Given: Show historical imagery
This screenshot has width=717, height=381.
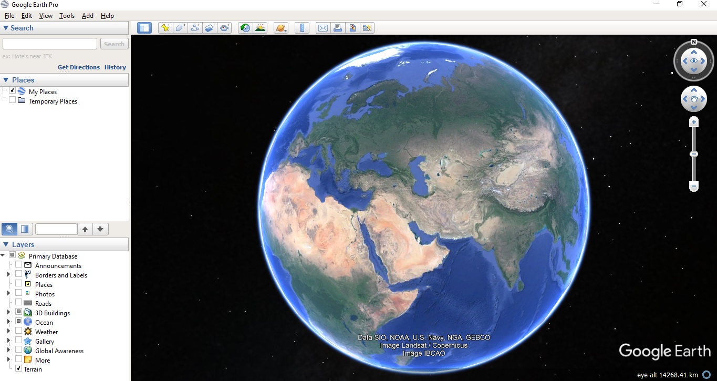Looking at the screenshot, I should pos(245,27).
